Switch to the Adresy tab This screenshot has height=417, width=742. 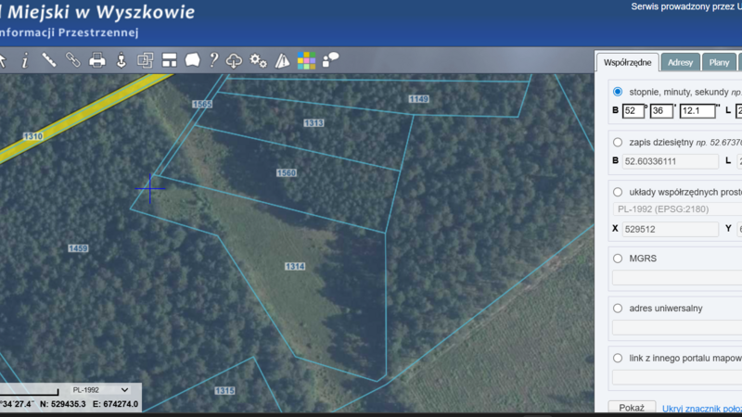click(x=680, y=63)
